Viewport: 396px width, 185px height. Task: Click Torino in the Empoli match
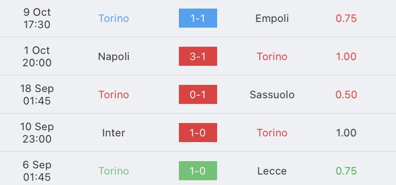tap(114, 19)
